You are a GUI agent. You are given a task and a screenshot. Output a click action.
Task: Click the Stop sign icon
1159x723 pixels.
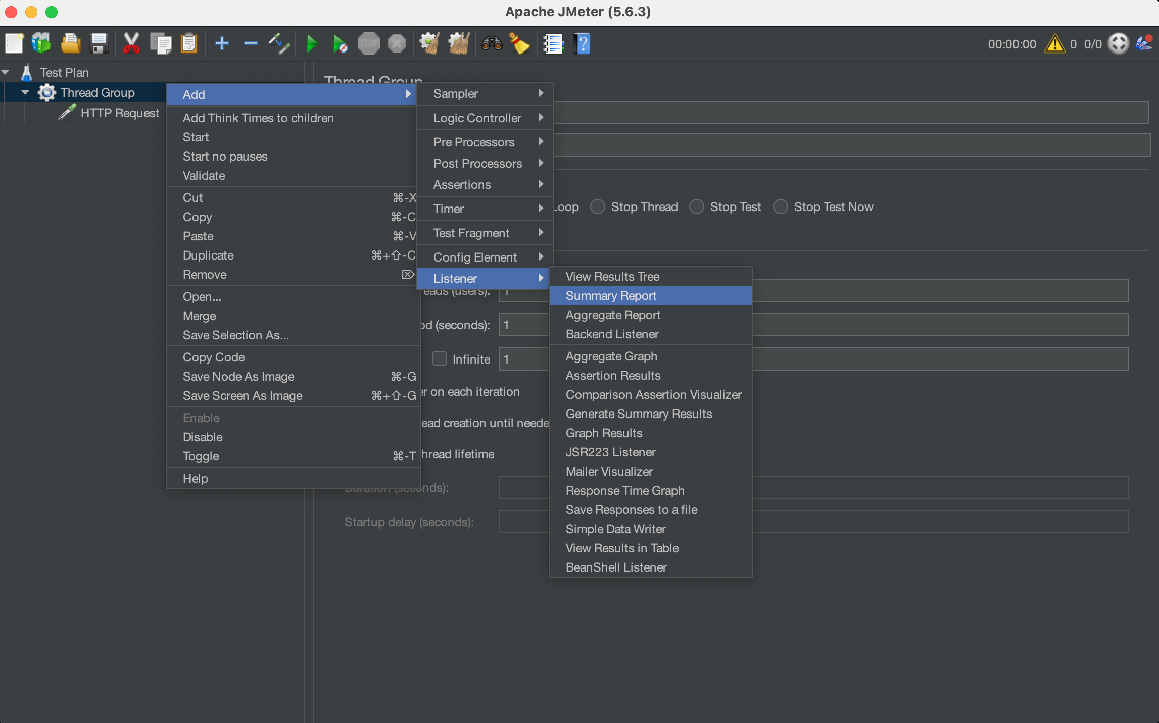pos(368,44)
